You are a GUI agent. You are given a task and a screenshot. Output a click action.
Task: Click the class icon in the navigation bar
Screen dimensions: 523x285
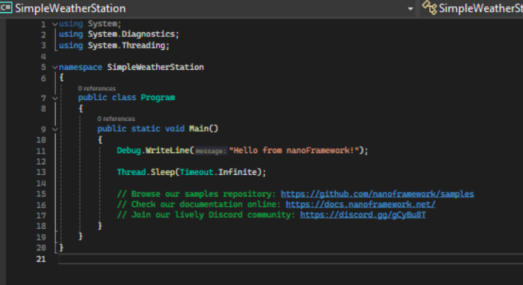pos(430,8)
